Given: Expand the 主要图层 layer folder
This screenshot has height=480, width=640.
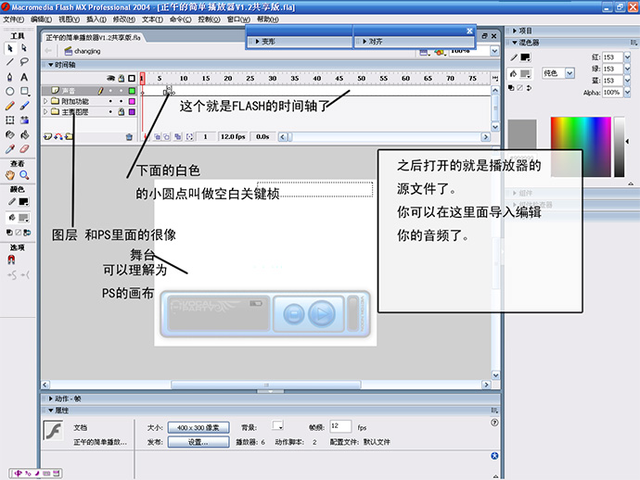Looking at the screenshot, I should (x=45, y=111).
